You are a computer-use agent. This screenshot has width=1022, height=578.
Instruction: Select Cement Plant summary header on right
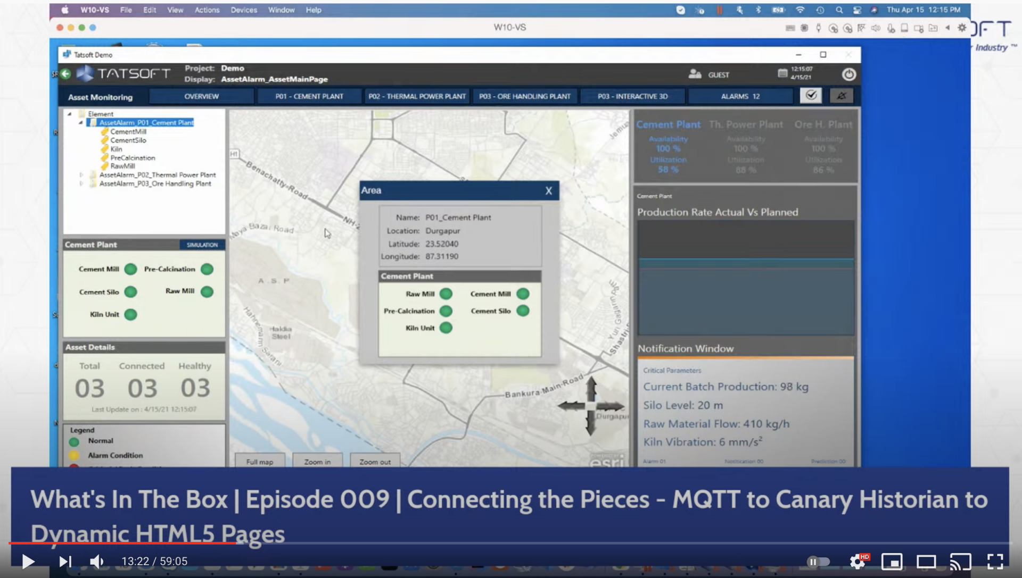[668, 124]
